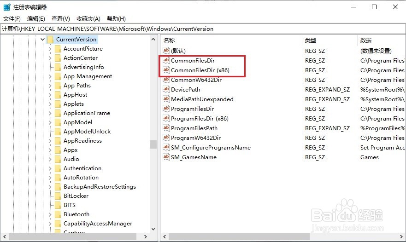Click REG_EXPAND_SZ type of MediaPathUnexpanded
Viewport: 406px width, 242px height.
tap(327, 99)
